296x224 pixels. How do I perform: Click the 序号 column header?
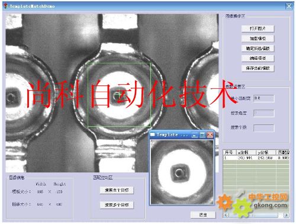click(x=230, y=152)
